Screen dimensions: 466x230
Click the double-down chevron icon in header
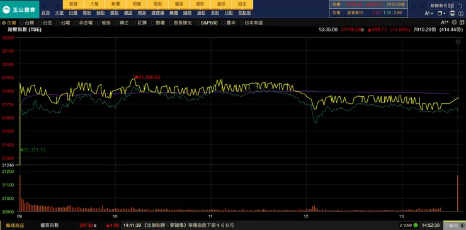[423, 5]
